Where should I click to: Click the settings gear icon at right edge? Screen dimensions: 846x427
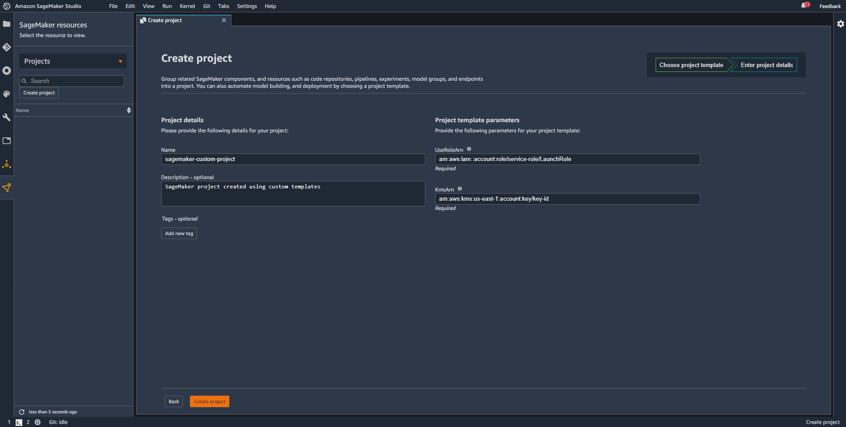point(840,24)
